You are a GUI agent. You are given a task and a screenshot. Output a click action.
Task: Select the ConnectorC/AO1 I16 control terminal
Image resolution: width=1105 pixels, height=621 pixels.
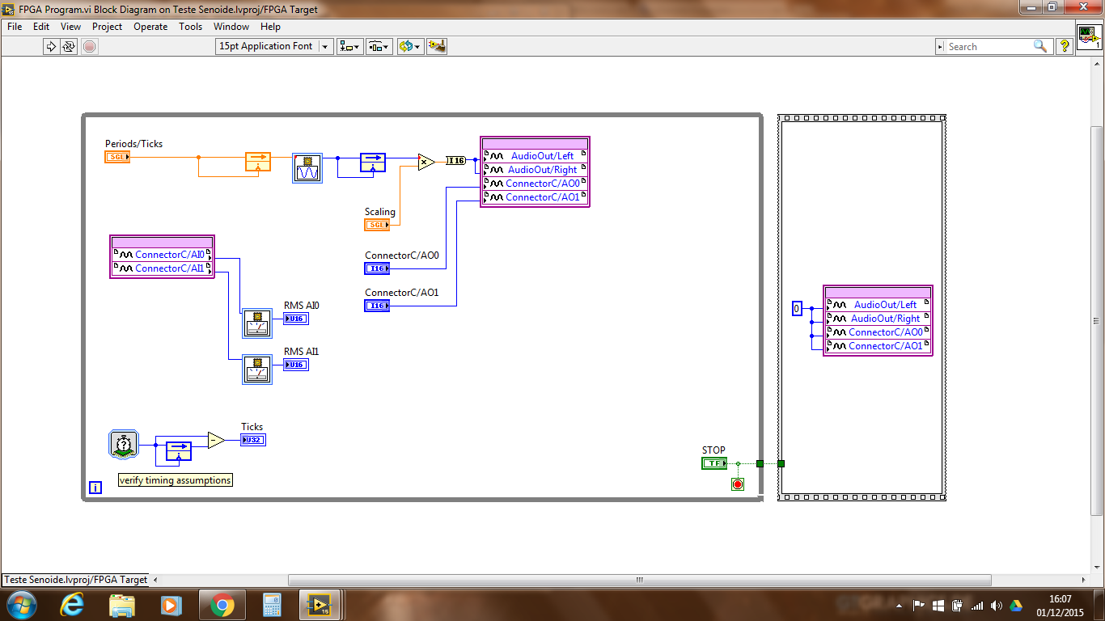377,305
